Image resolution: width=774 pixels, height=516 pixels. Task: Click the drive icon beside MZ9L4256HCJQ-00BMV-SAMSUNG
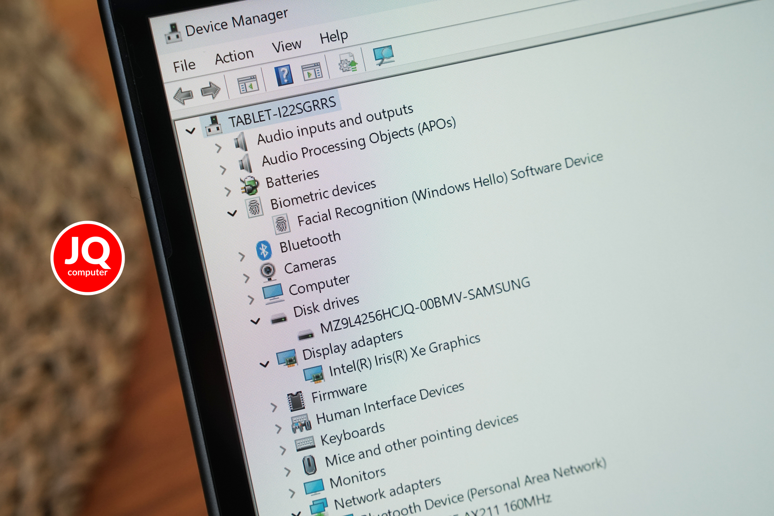click(x=306, y=335)
